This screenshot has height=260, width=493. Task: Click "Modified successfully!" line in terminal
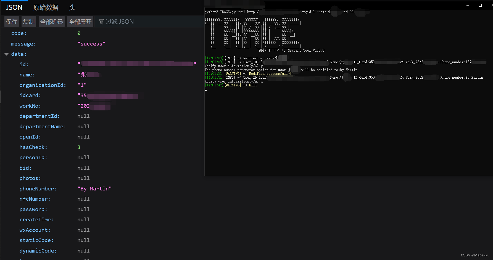coord(248,74)
